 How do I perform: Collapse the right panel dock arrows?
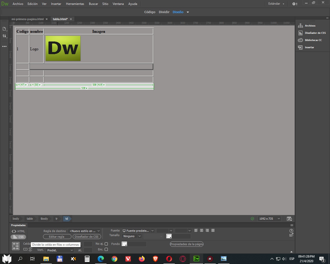pyautogui.click(x=327, y=18)
